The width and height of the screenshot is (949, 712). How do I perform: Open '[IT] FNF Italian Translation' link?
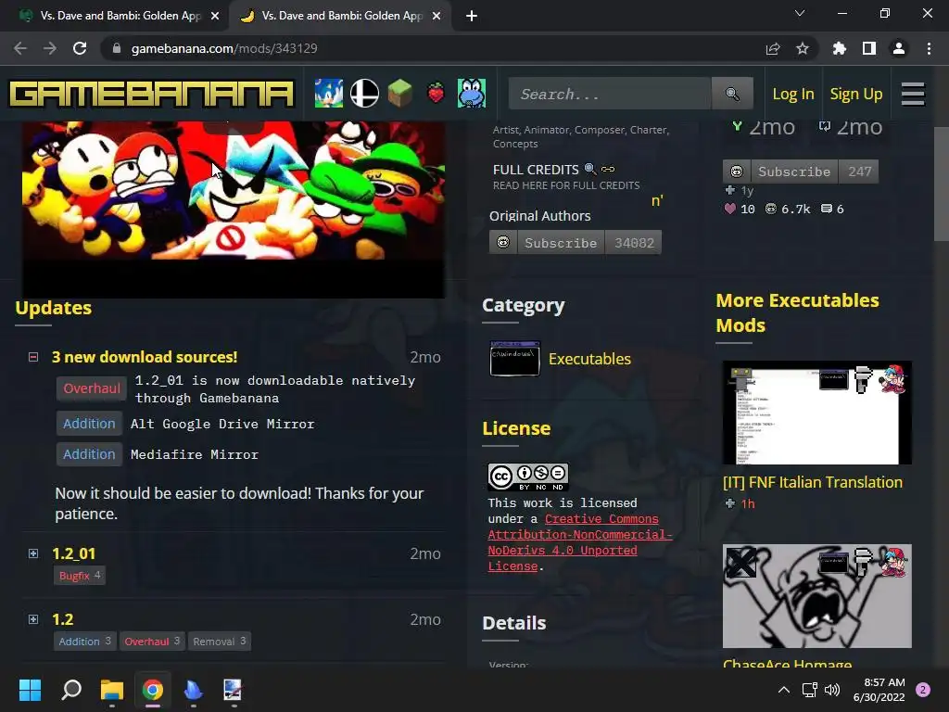[x=812, y=482]
